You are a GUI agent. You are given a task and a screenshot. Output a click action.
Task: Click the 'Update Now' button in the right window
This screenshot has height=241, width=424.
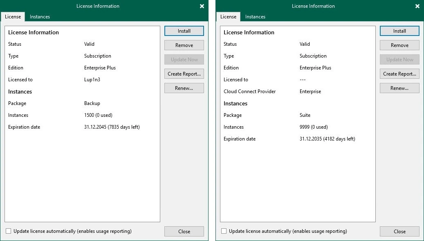coord(399,60)
